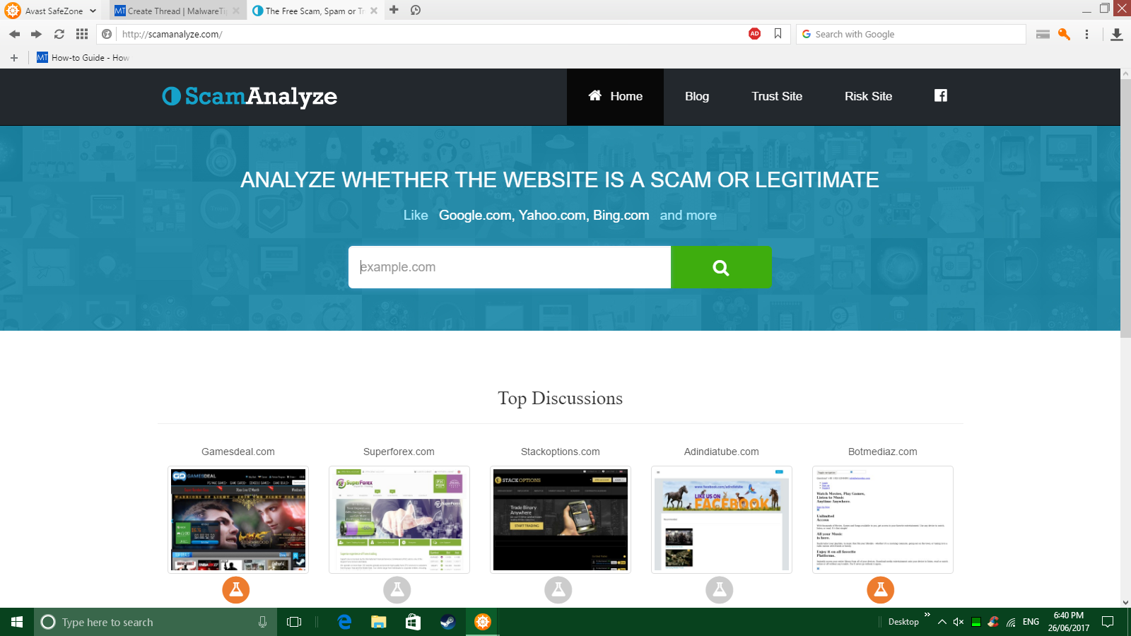Screen dimensions: 1131x636
Task: Open a new browser tab
Action: (x=394, y=10)
